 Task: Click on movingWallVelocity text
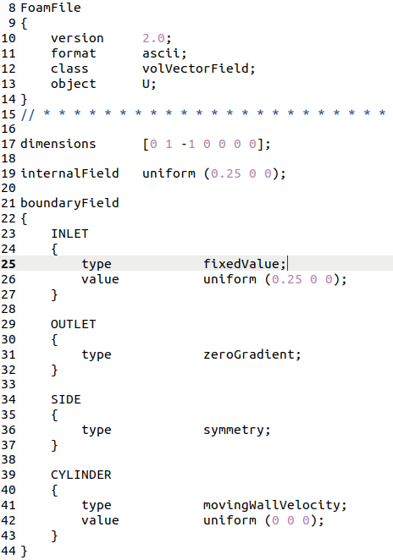272,505
